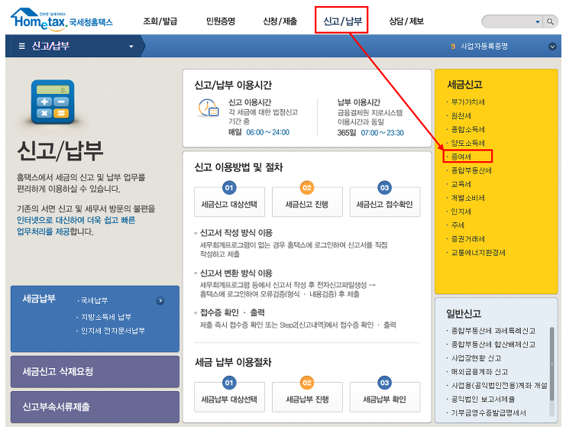Open the 신청/제출 menu

pyautogui.click(x=280, y=21)
